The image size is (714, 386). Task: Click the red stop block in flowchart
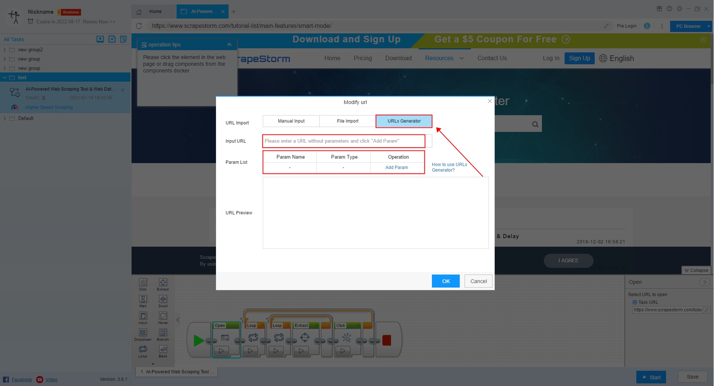click(x=387, y=340)
